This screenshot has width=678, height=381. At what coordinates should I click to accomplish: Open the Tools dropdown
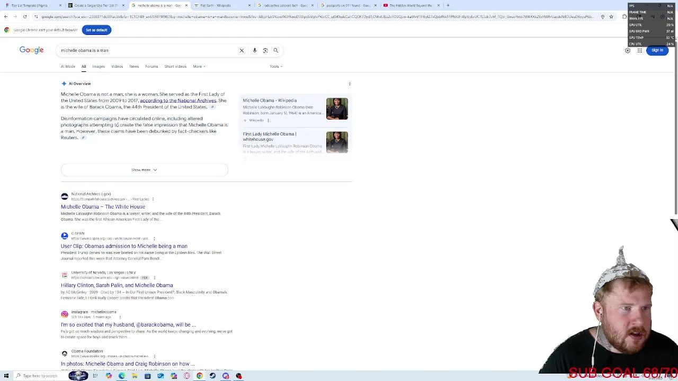(276, 67)
